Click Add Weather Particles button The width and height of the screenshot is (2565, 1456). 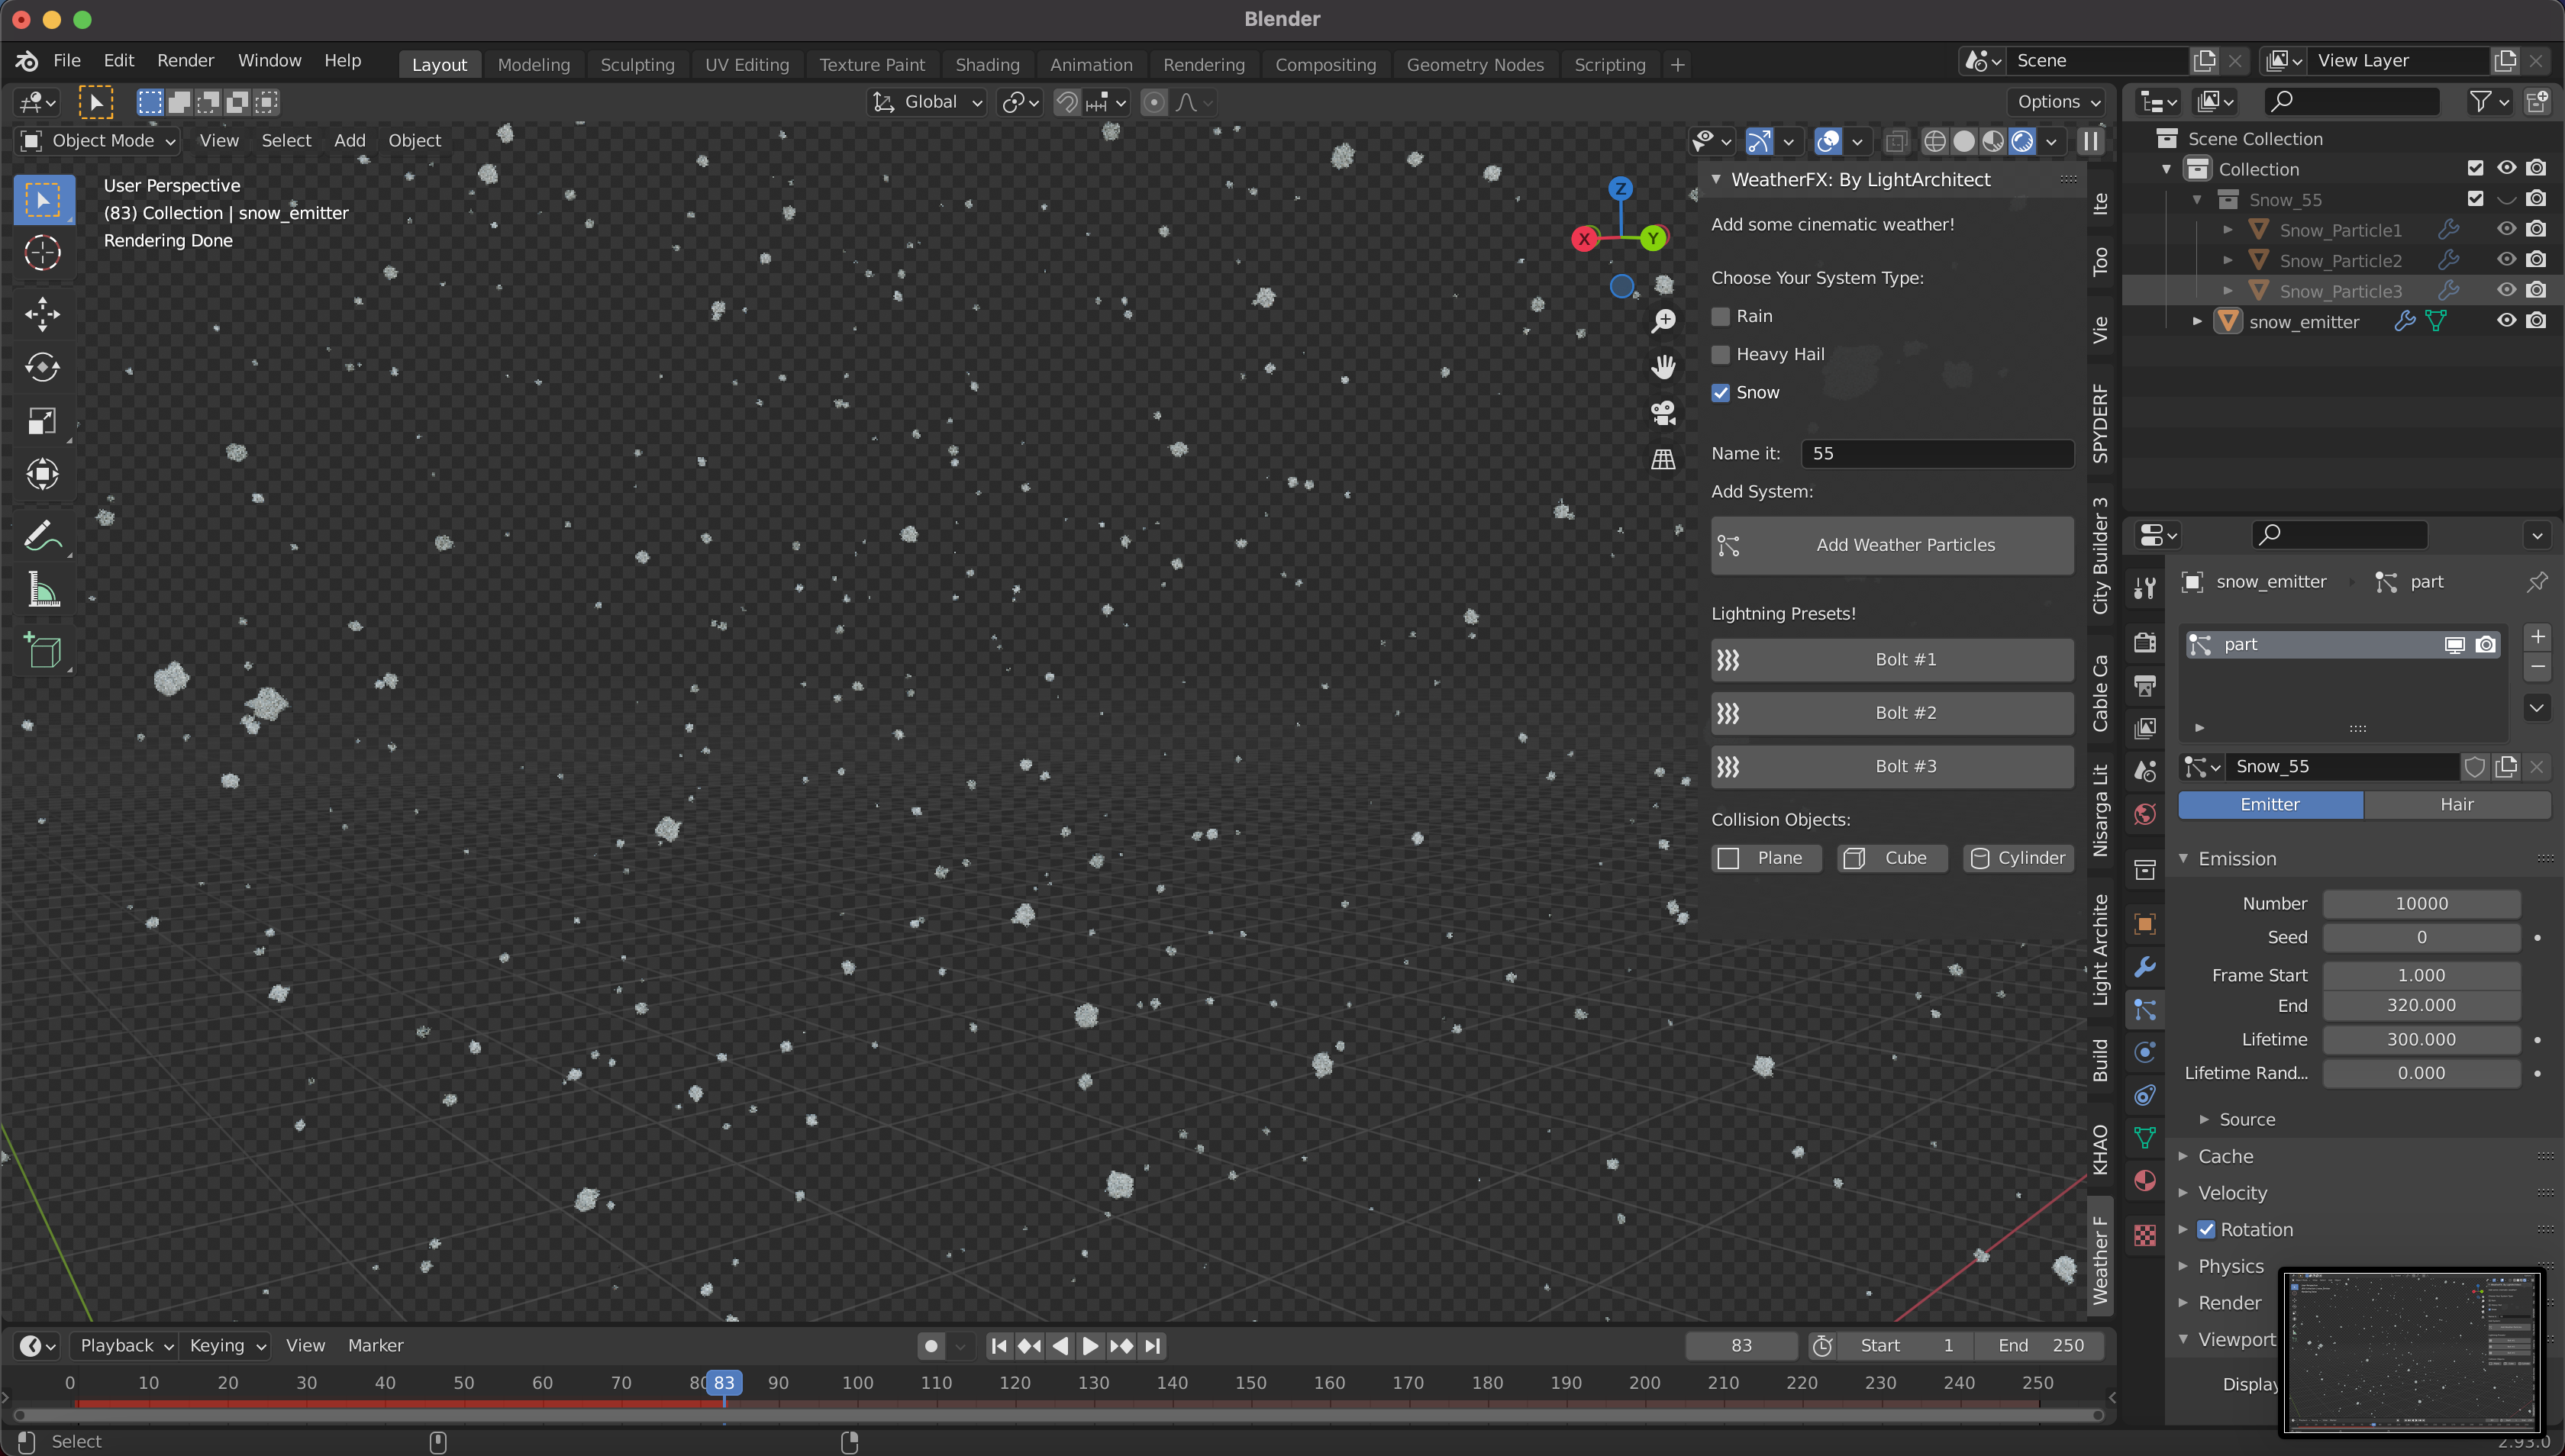[1892, 545]
